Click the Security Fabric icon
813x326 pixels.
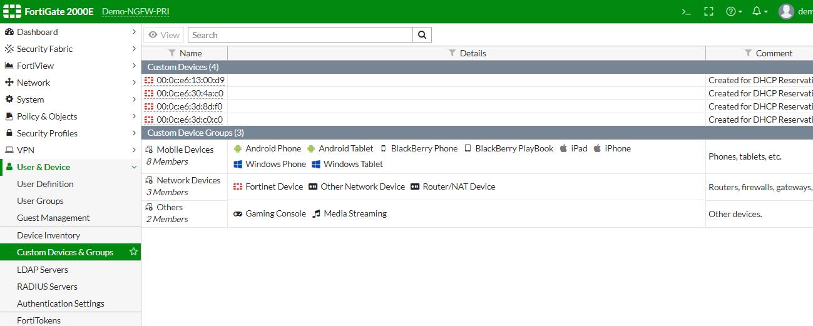pyautogui.click(x=9, y=49)
